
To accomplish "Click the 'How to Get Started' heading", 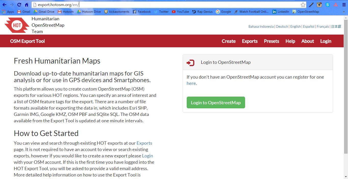I will pyautogui.click(x=46, y=133).
